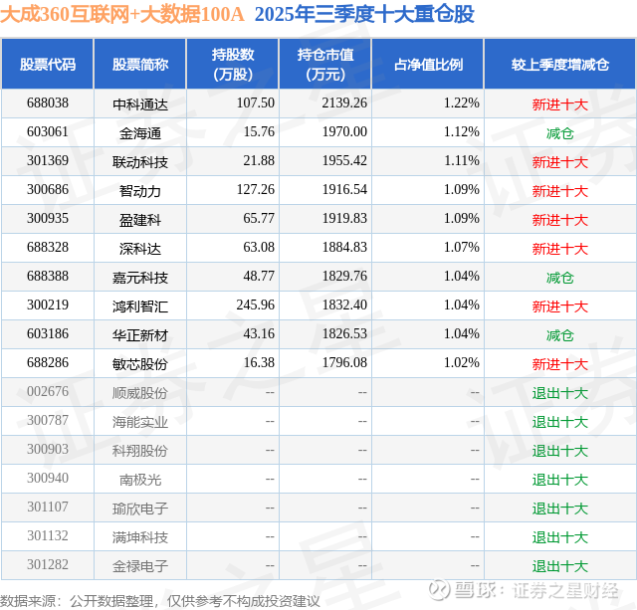Select stock code 300940
Screen dimensions: 637x610
tap(48, 478)
